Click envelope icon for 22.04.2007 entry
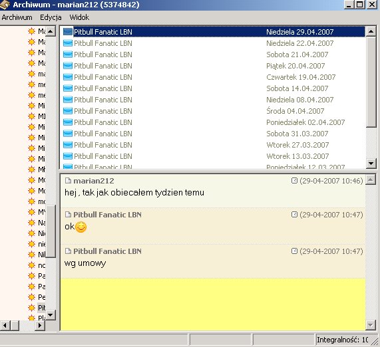Image resolution: width=380 pixels, height=347 pixels. [68, 43]
